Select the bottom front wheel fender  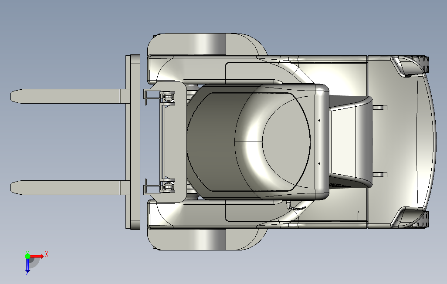(x=207, y=239)
